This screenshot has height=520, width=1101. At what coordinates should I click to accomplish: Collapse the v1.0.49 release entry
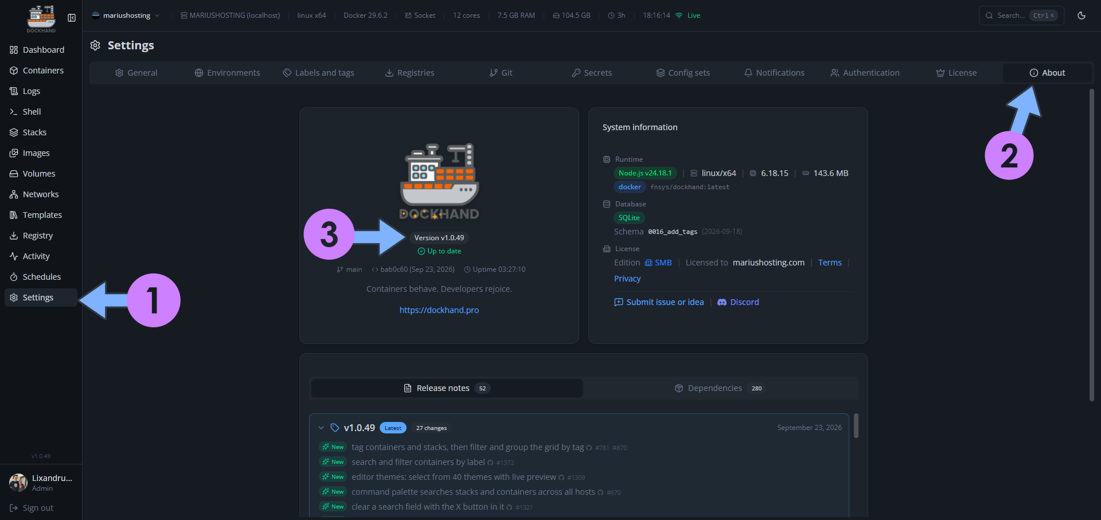[321, 428]
